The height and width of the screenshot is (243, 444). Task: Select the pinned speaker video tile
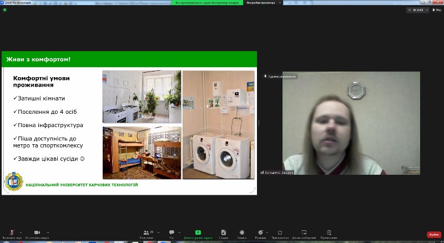pyautogui.click(x=351, y=123)
